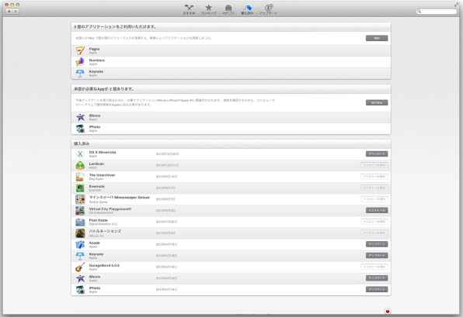The image size is (463, 317).
Task: Click the Post Haste app icon
Action: pos(80,222)
